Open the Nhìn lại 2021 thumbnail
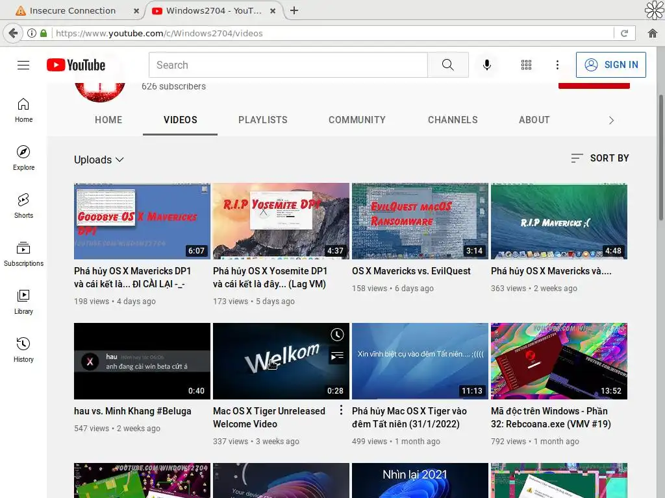The height and width of the screenshot is (498, 665). click(420, 480)
